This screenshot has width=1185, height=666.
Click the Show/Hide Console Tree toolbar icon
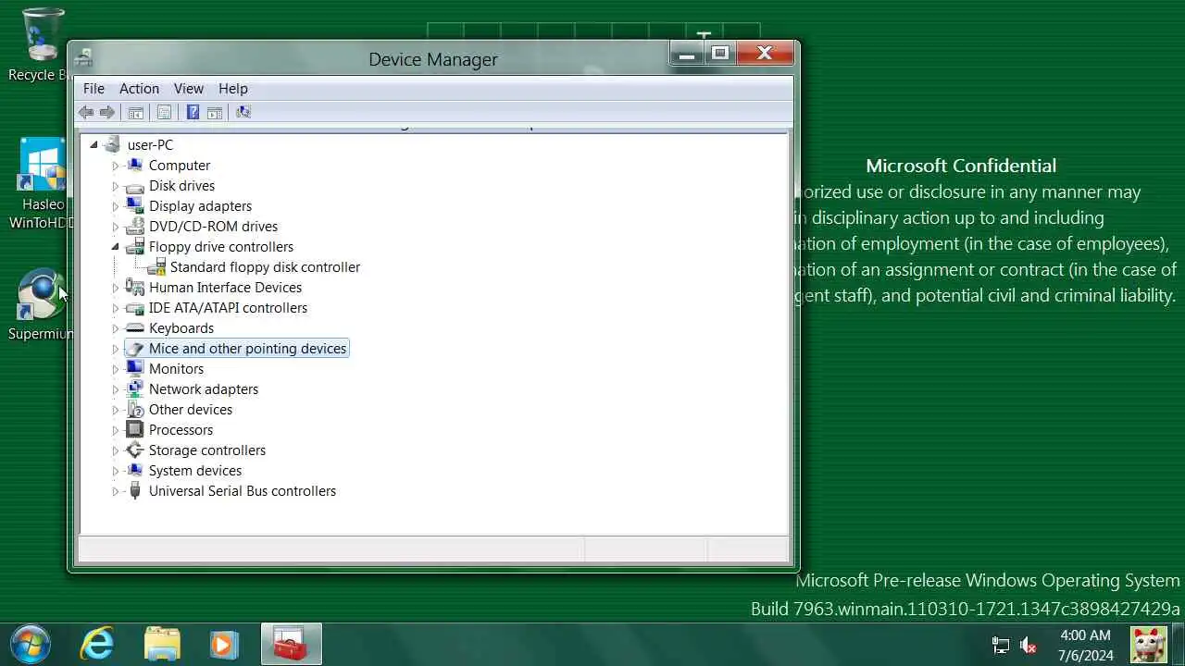point(135,112)
